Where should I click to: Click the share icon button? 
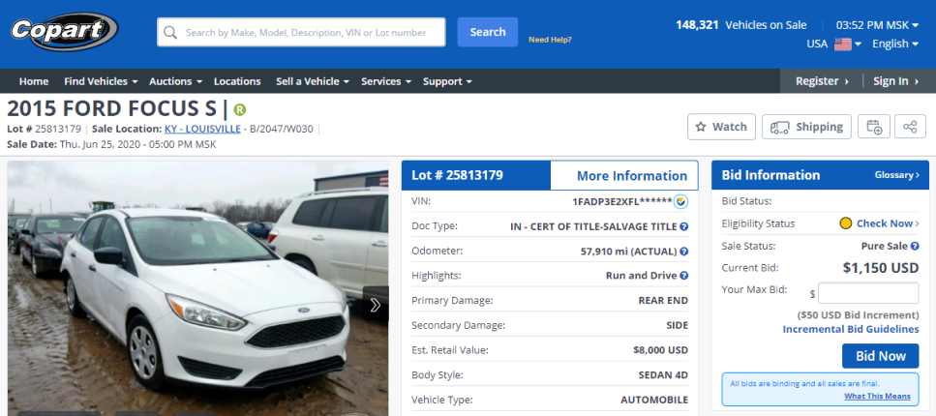(909, 127)
